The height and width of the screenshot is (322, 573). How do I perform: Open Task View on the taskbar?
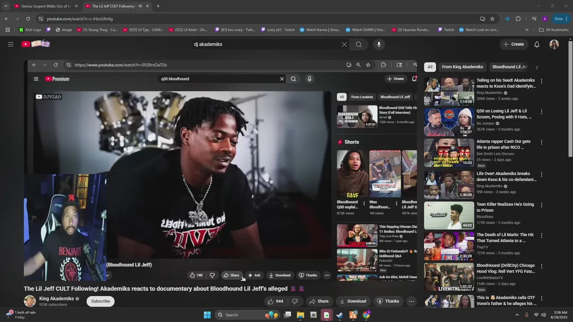[x=287, y=315]
